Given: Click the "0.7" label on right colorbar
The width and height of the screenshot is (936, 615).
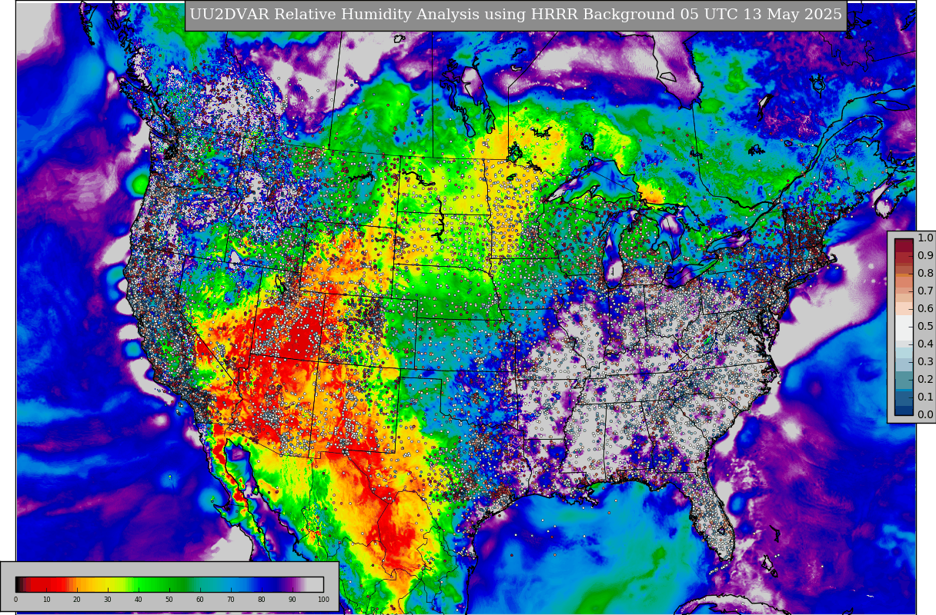Looking at the screenshot, I should pos(925,291).
